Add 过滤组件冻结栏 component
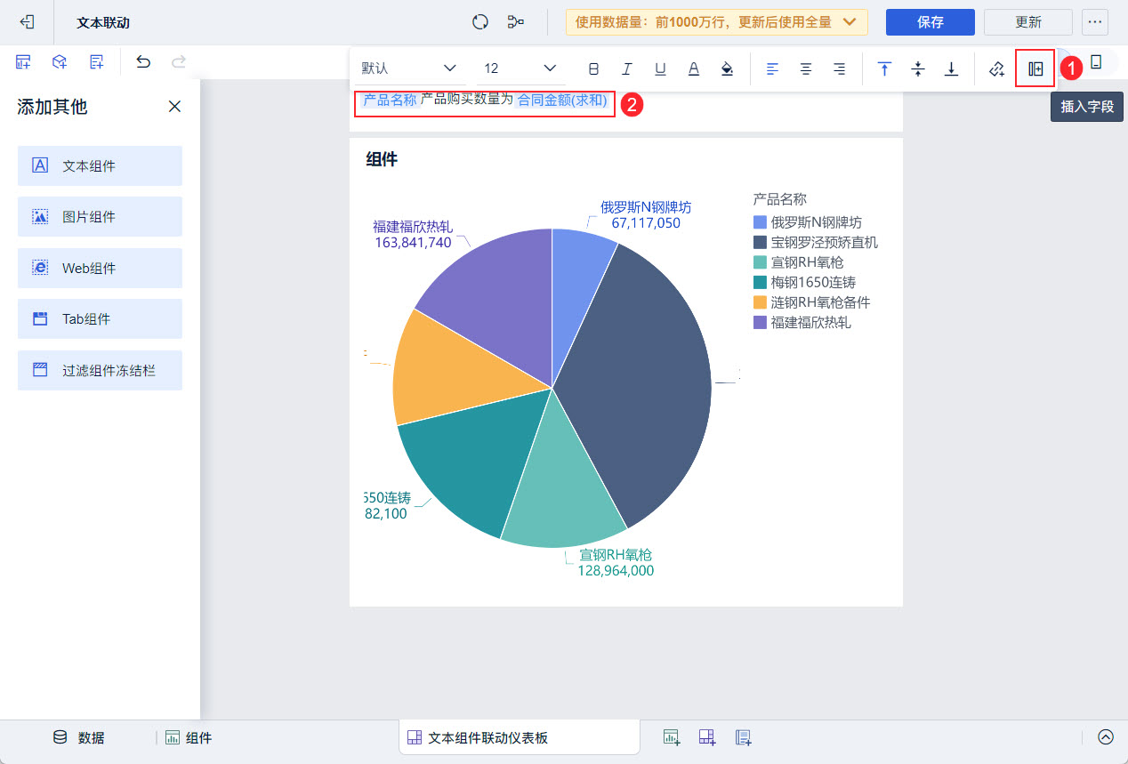Screen dimensions: 1128x764 click(100, 370)
